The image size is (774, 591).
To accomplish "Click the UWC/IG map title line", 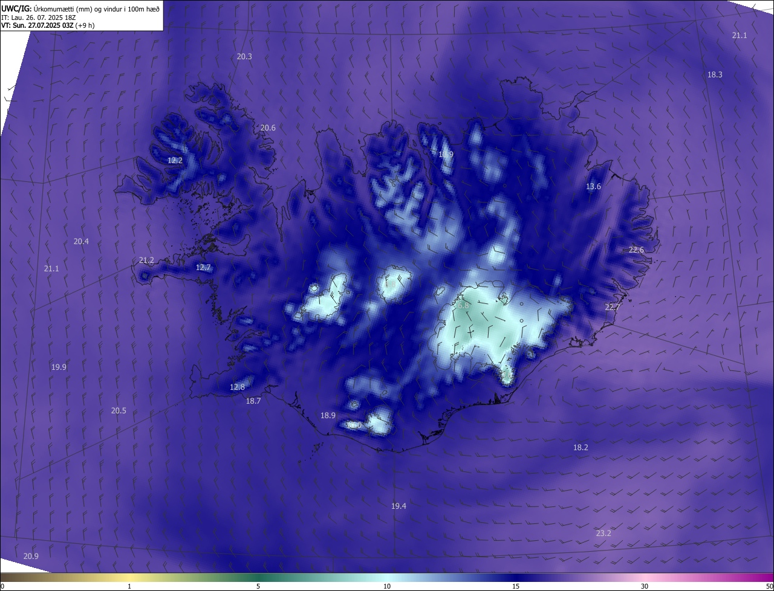I will 80,9.
